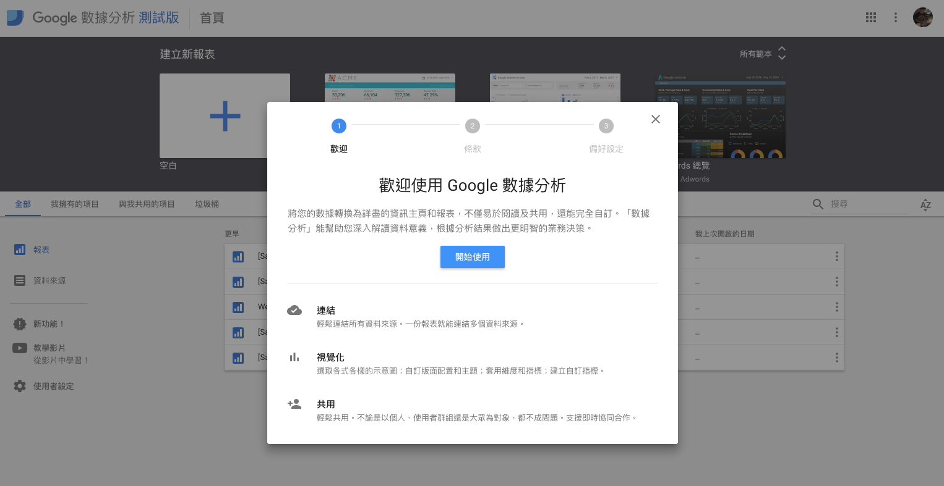The height and width of the screenshot is (486, 944).
Task: Select the 全部 tab
Action: pyautogui.click(x=23, y=204)
